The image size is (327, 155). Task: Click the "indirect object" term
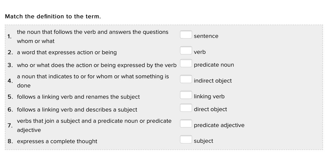tap(213, 81)
